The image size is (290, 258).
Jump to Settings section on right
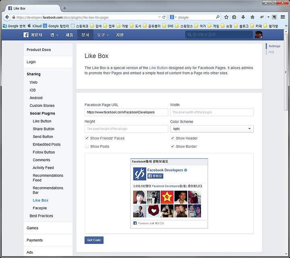[274, 46]
